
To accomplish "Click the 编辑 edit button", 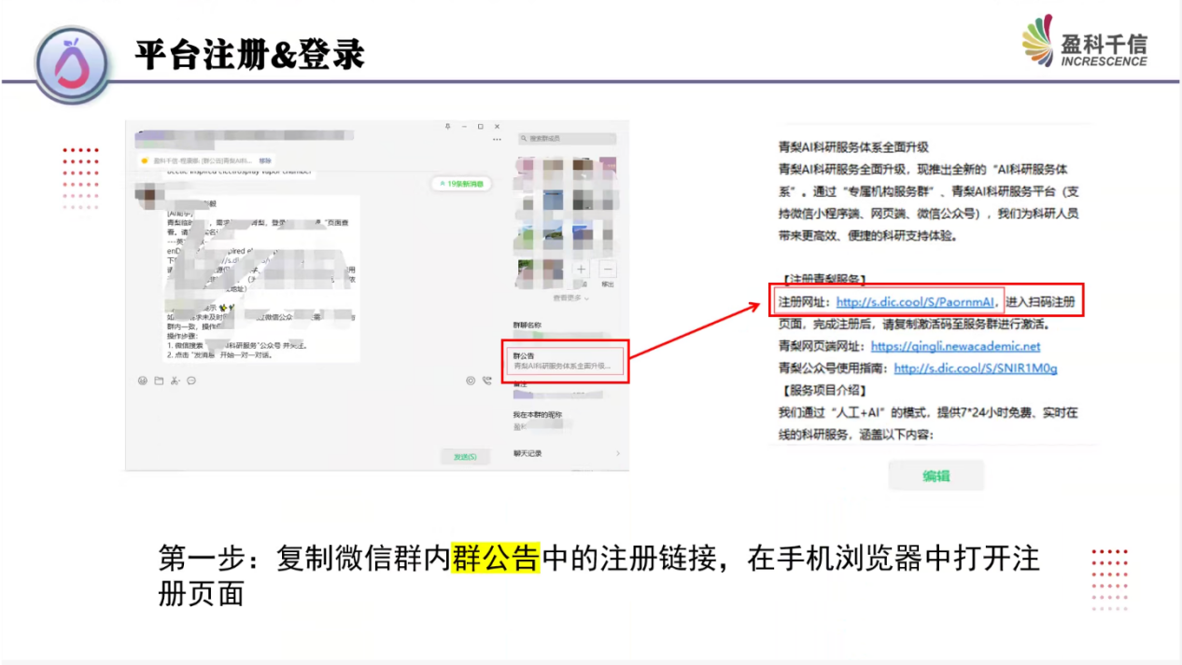I will (936, 476).
